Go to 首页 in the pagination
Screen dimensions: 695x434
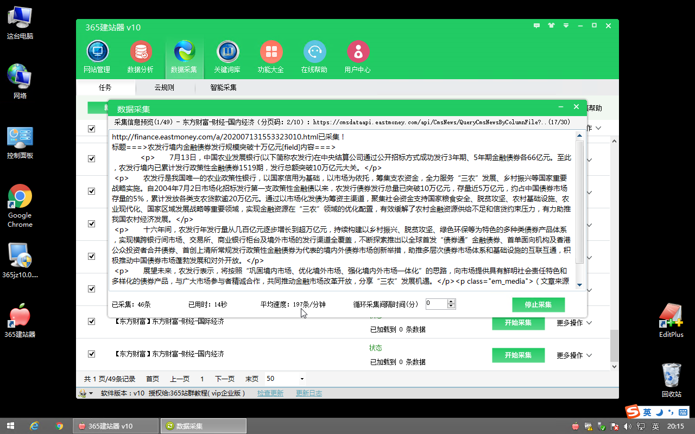153,379
